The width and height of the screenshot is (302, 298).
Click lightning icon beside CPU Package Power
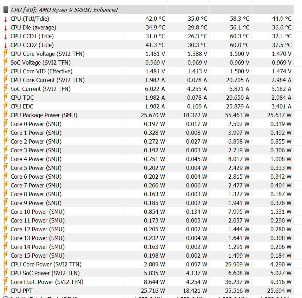click(x=6, y=115)
